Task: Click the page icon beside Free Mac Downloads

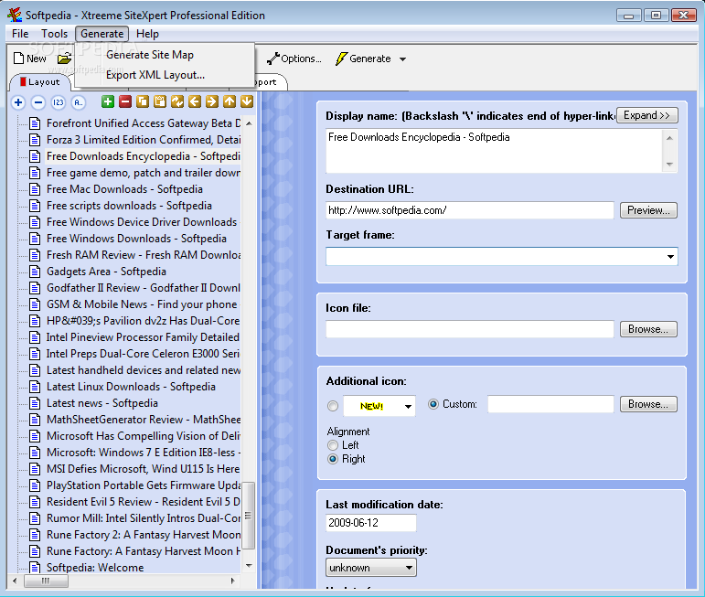Action: coord(35,189)
